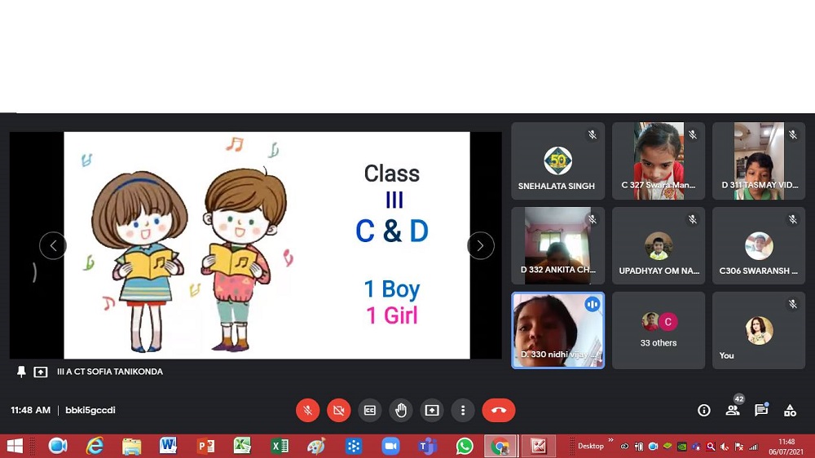The width and height of the screenshot is (815, 458).
Task: Toggle closed captions on
Action: click(x=370, y=411)
